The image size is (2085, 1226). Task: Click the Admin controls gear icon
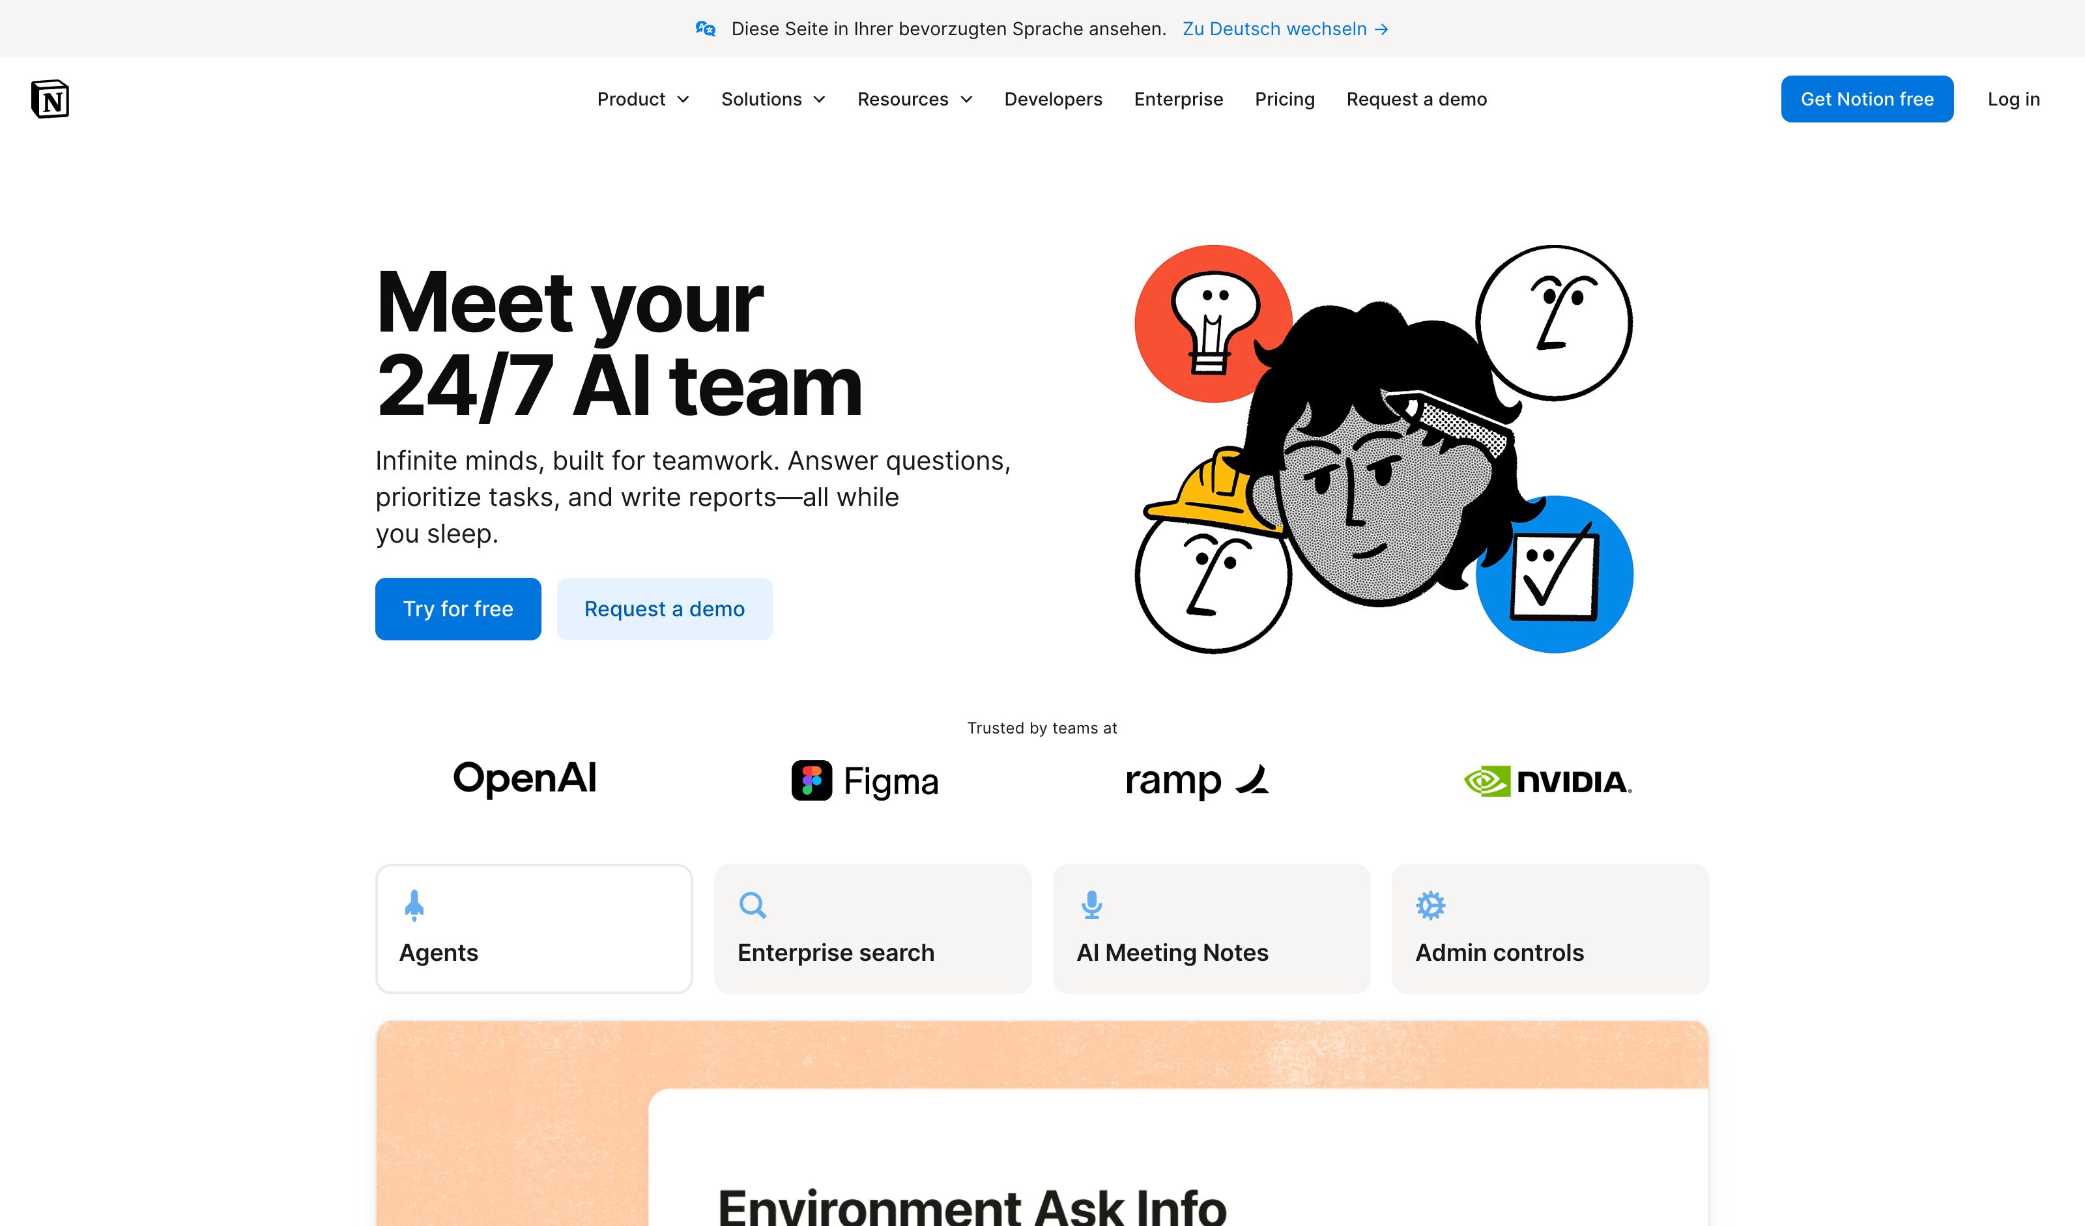(x=1431, y=905)
